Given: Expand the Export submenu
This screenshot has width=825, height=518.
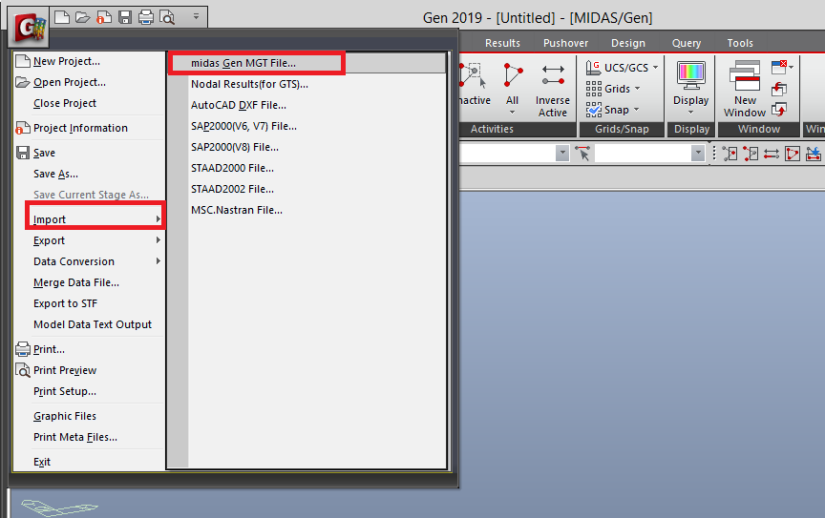Looking at the screenshot, I should 90,240.
